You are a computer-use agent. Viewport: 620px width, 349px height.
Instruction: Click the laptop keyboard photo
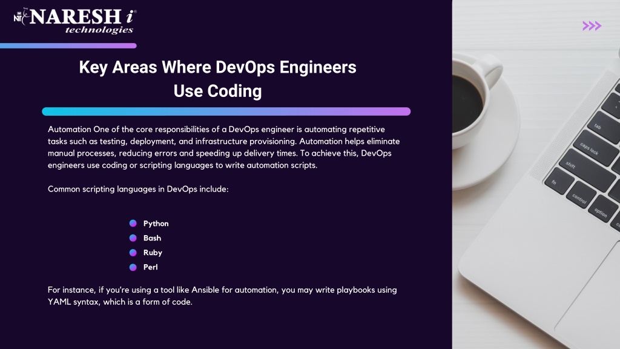pyautogui.click(x=581, y=158)
